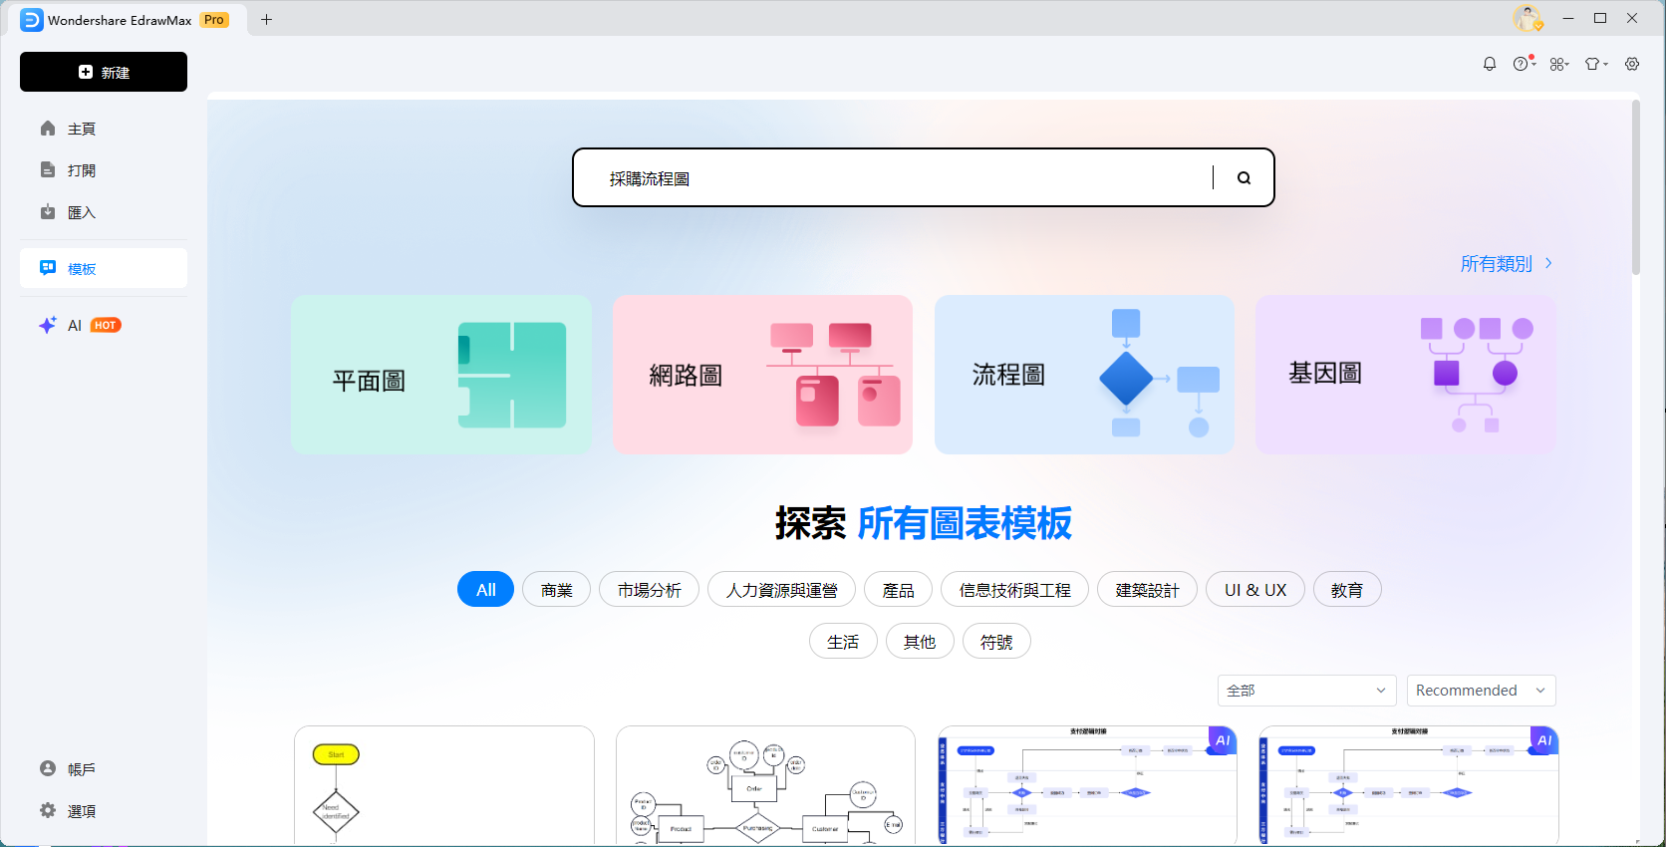Click the search magnifier icon

coord(1244,177)
